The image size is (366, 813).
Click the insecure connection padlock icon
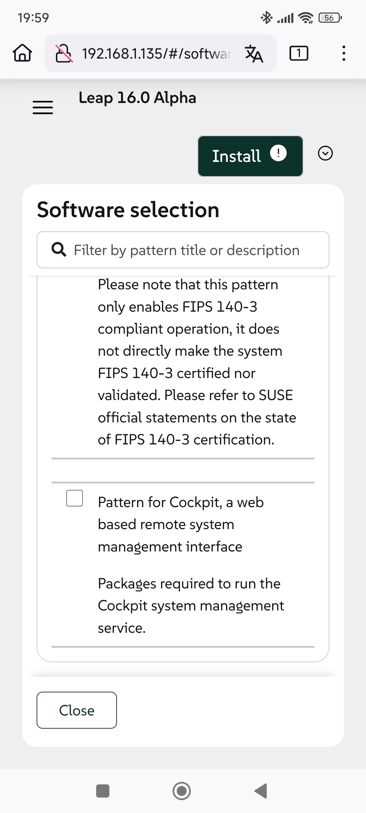[64, 54]
